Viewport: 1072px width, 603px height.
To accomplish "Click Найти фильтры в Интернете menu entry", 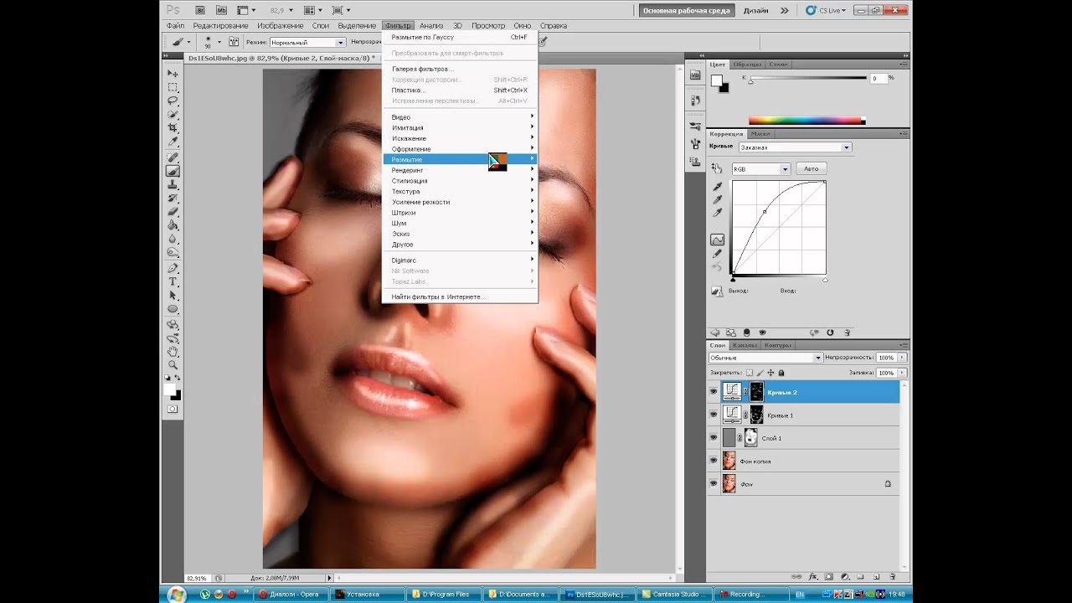I will 438,296.
